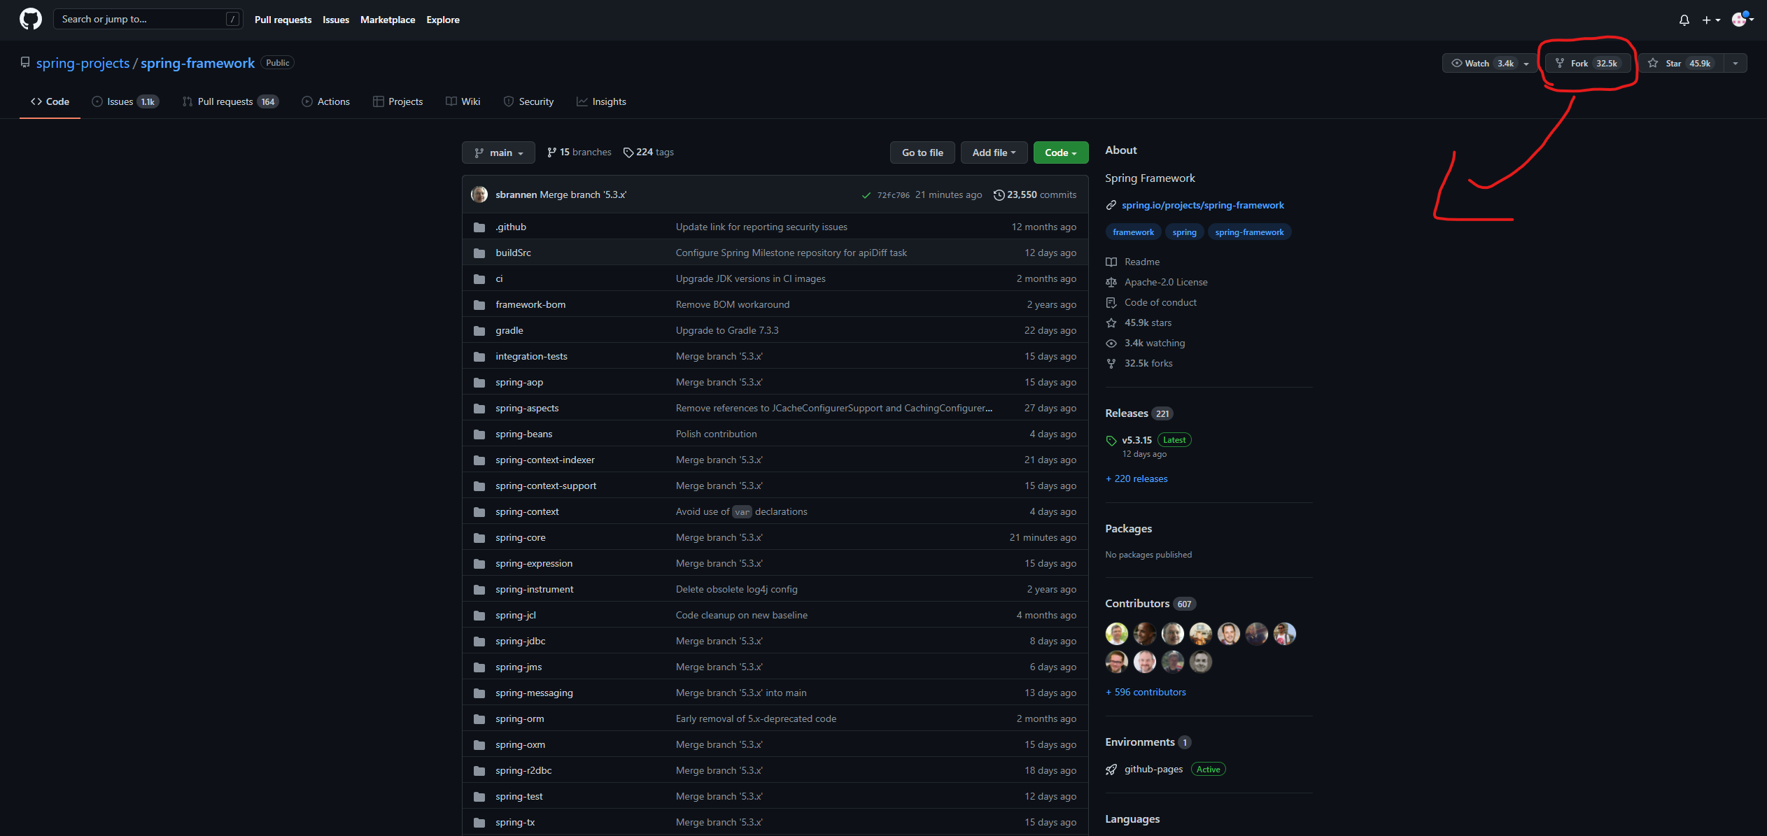The height and width of the screenshot is (836, 1767).
Task: View the 224 tags link
Action: tap(648, 153)
